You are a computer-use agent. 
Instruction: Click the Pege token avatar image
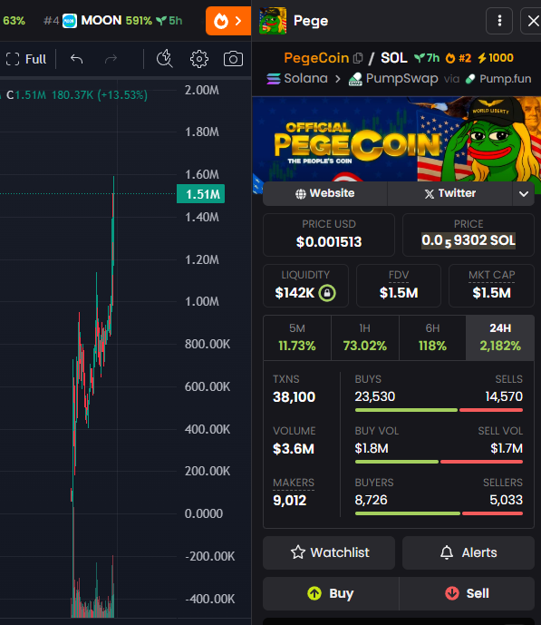click(273, 21)
